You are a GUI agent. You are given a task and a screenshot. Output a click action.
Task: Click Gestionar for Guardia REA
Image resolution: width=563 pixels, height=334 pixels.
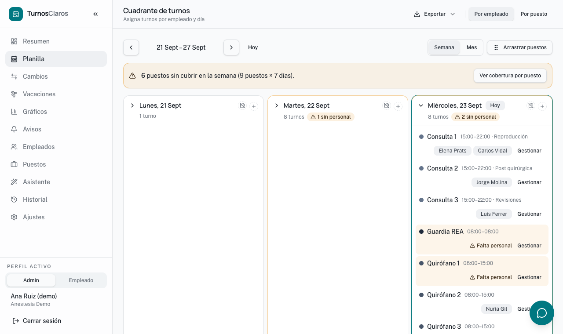[x=529, y=246]
